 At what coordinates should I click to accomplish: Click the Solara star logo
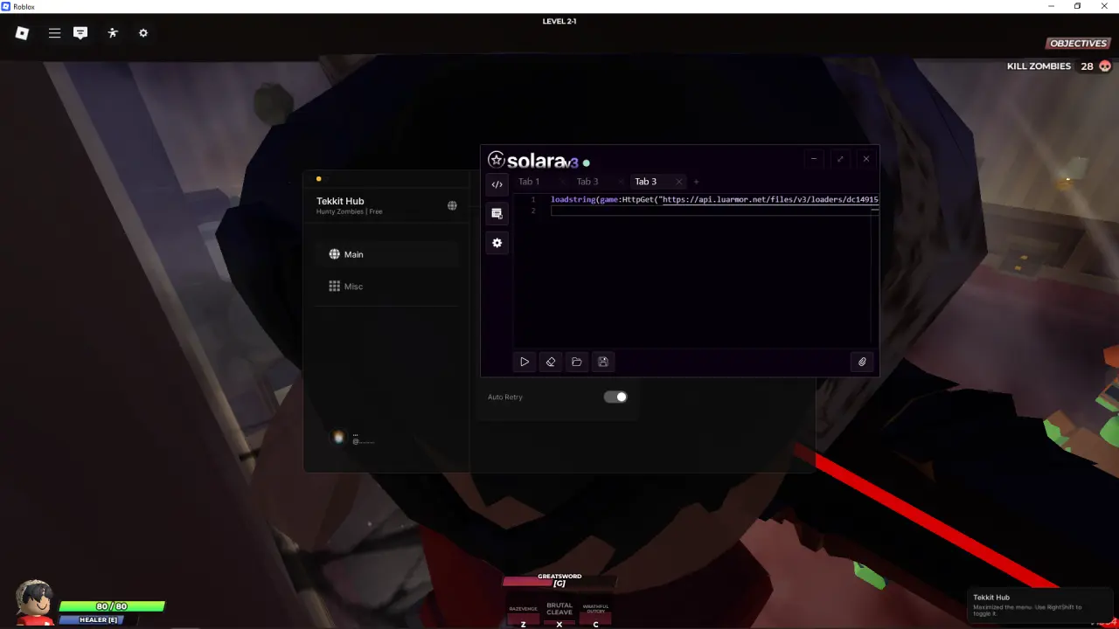tap(497, 160)
